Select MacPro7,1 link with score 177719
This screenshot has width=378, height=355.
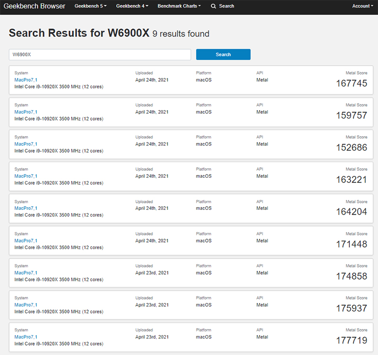[26, 337]
